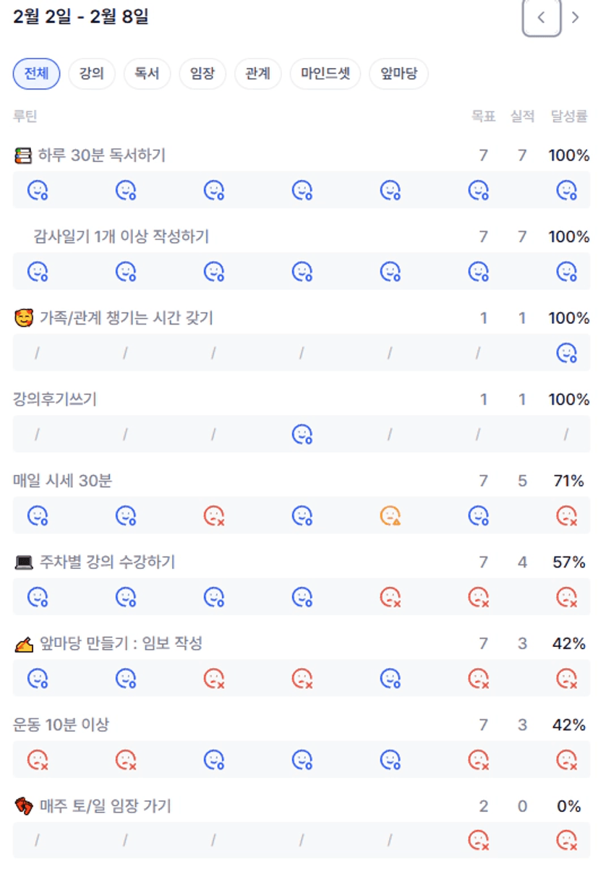Click the blue completed face in 가족/관계 챙기는 시간 갖기 row
598x887 pixels.
click(x=566, y=353)
